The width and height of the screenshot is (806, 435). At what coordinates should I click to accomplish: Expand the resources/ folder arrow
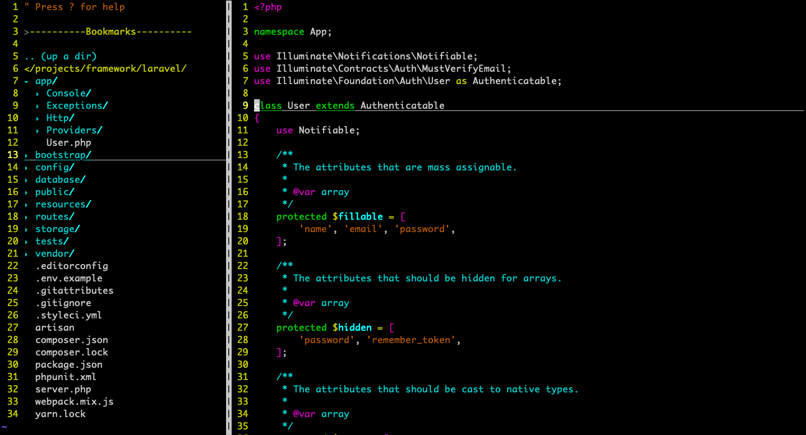26,205
